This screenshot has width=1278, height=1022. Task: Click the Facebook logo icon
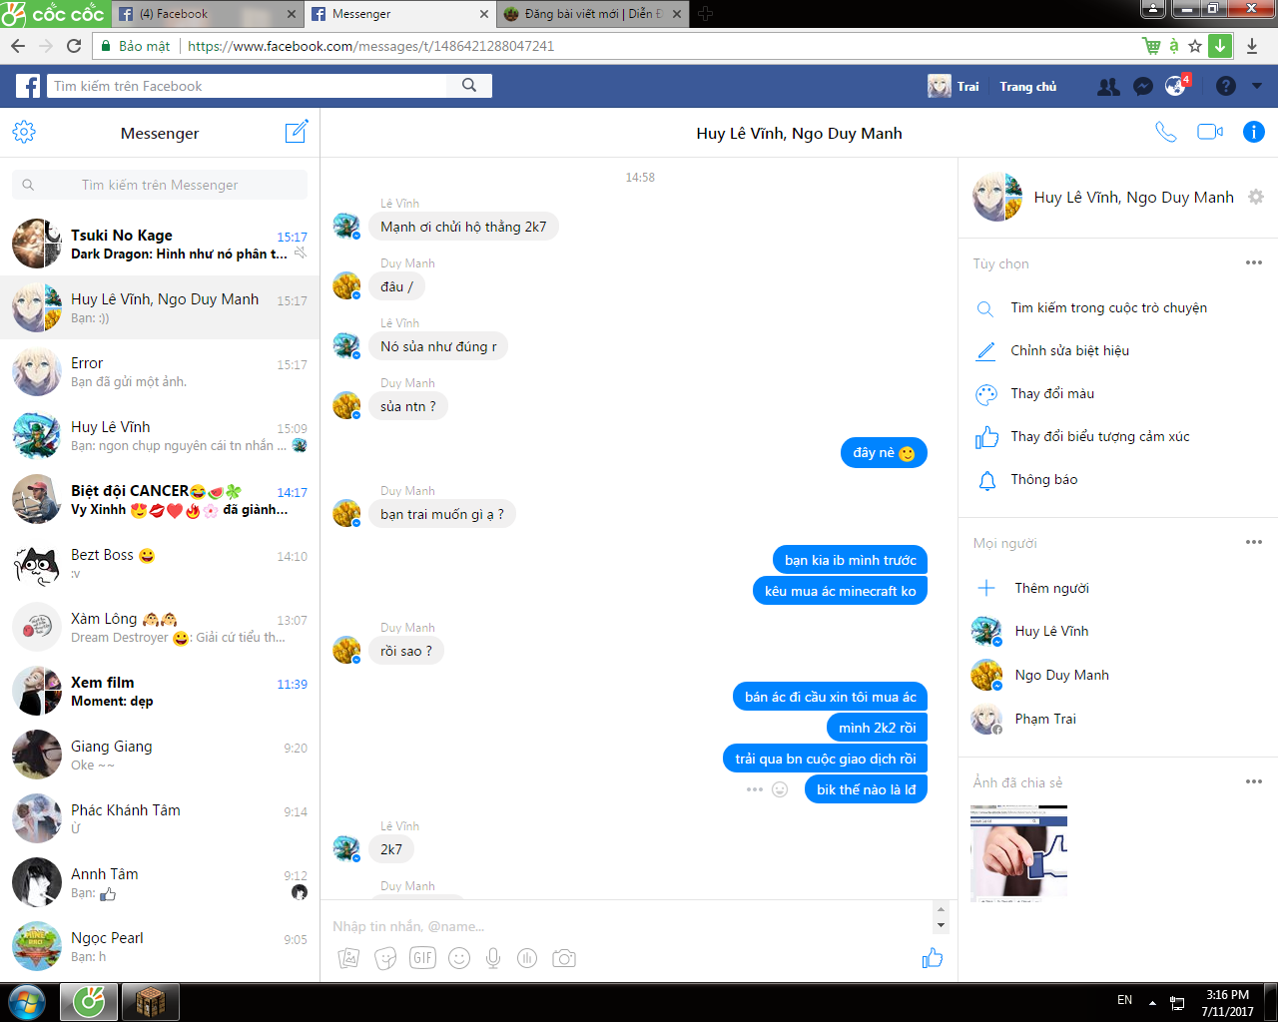[x=28, y=86]
